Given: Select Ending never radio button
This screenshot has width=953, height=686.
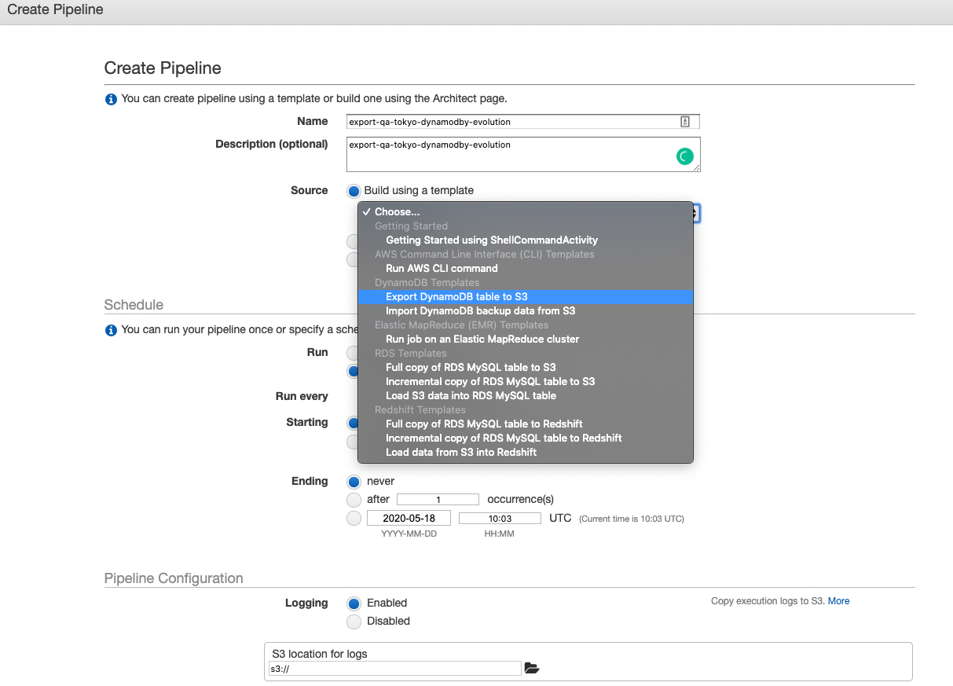Looking at the screenshot, I should [x=354, y=482].
